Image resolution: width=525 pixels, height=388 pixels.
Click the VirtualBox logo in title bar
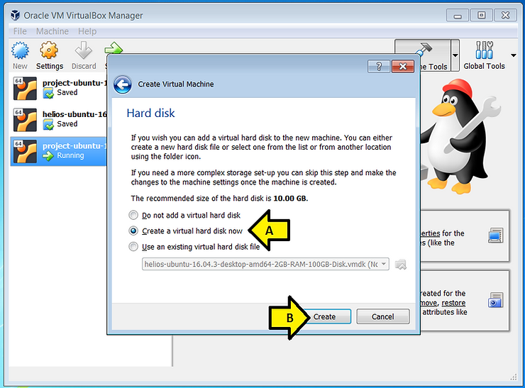tap(15, 16)
